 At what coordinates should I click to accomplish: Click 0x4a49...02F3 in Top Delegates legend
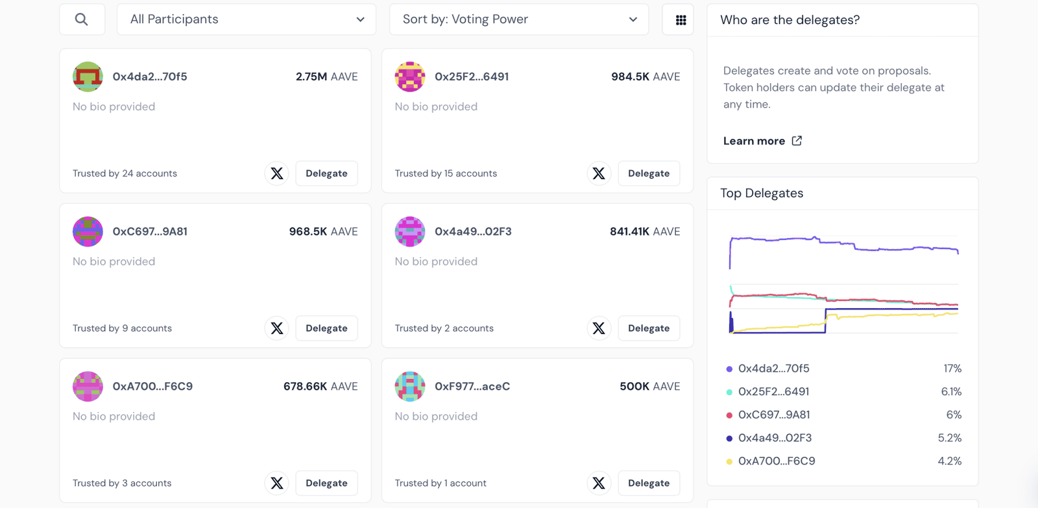775,438
